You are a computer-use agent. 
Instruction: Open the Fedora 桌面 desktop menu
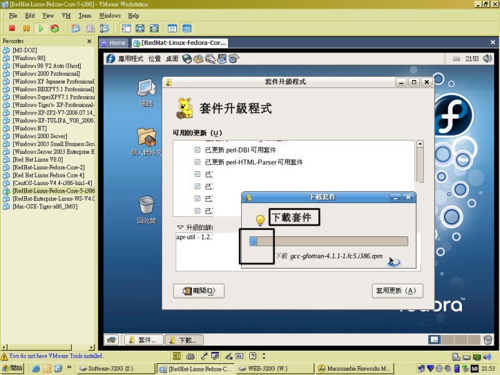pyautogui.click(x=172, y=59)
